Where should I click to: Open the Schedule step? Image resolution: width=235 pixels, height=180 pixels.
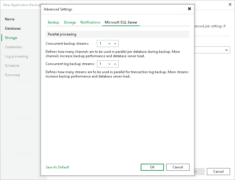(x=12, y=66)
